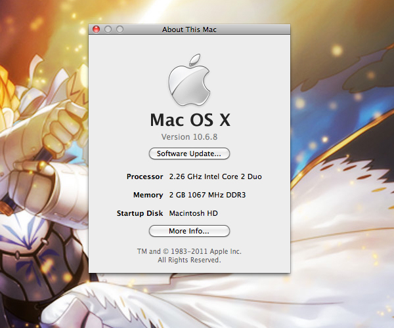The image size is (394, 328).
Task: Click the "Mac OS X" heading
Action: tap(190, 119)
